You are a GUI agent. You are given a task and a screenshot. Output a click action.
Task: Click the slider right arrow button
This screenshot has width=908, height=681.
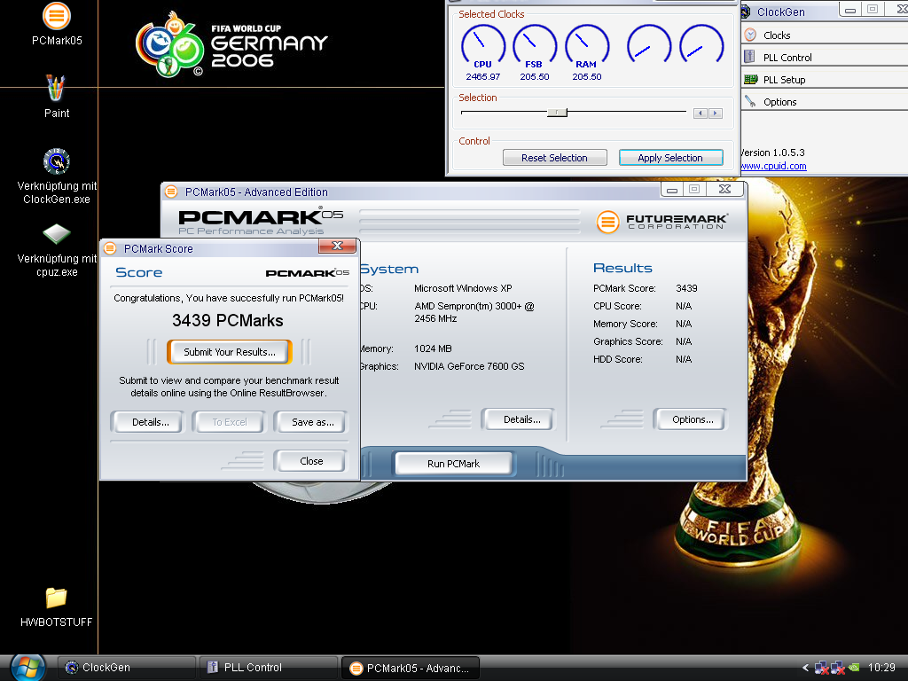point(716,113)
